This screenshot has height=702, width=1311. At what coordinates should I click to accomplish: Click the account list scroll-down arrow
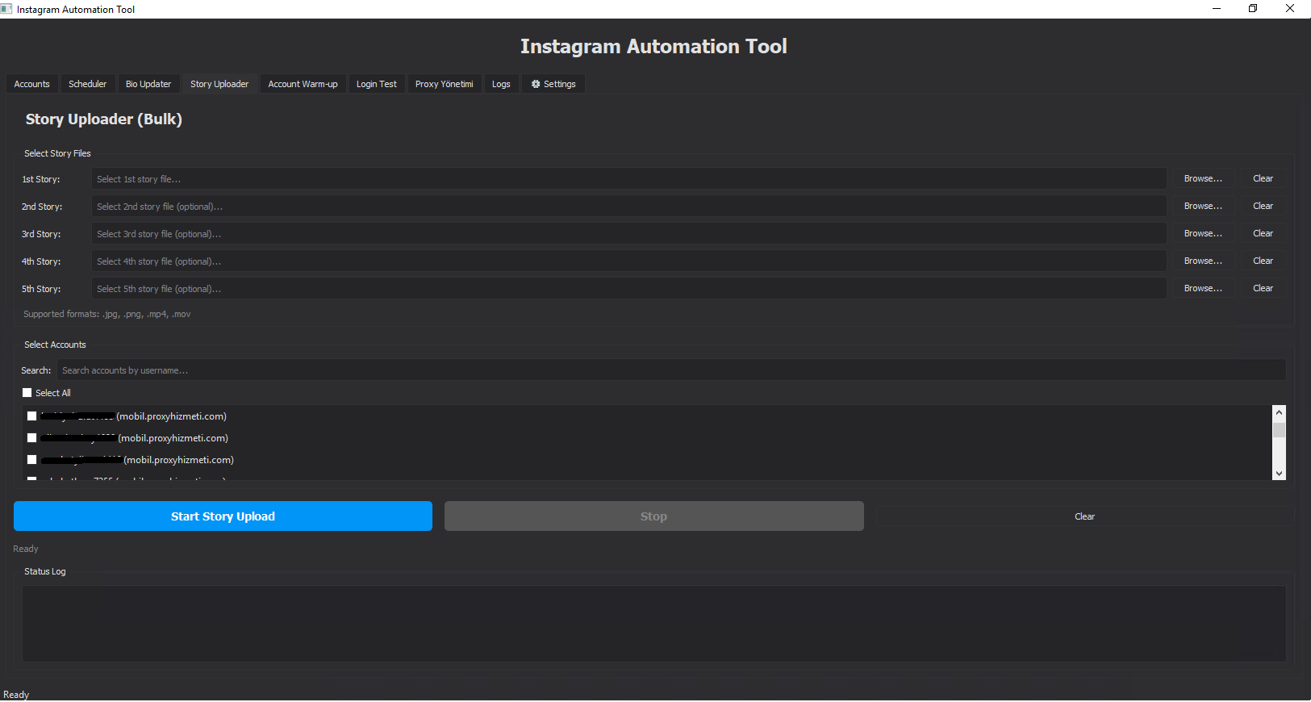pos(1279,474)
